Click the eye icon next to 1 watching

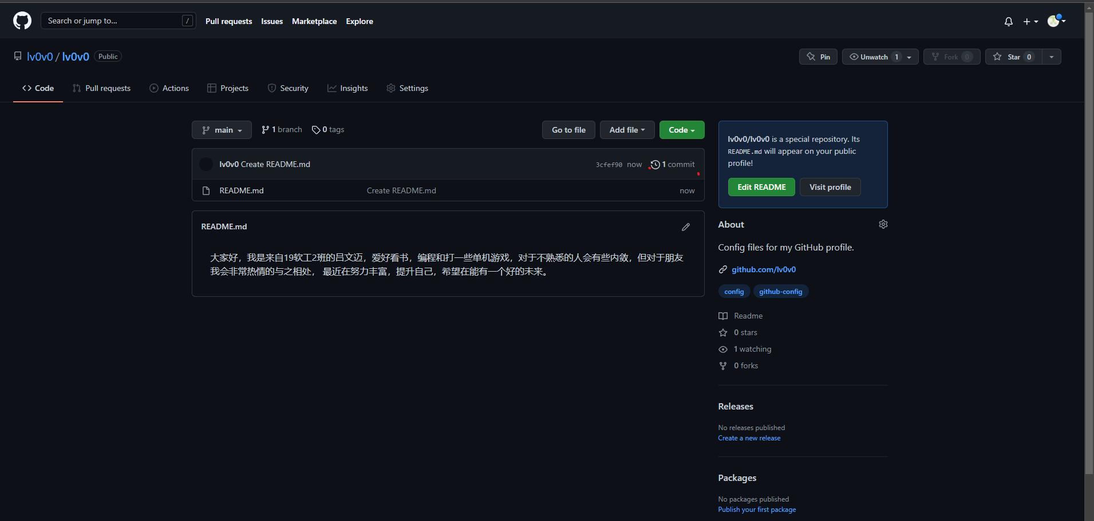pyautogui.click(x=723, y=349)
